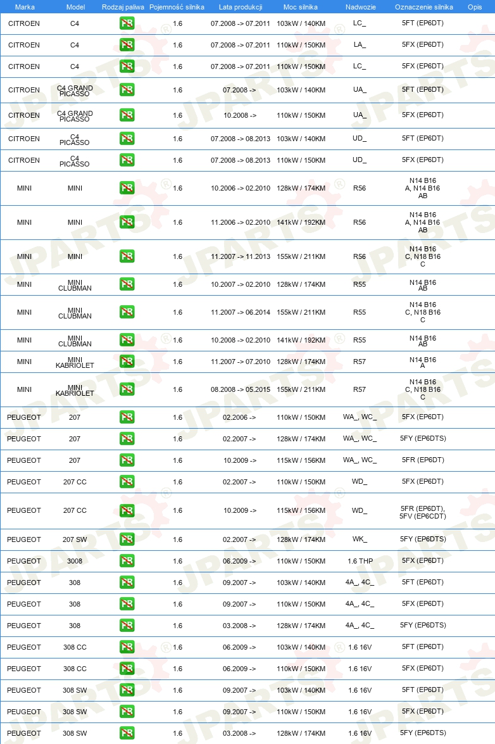Click fuel icon in the Peugeot 207 SW row
495x744 pixels.
[127, 539]
